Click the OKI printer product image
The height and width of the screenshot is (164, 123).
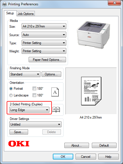[94, 34]
